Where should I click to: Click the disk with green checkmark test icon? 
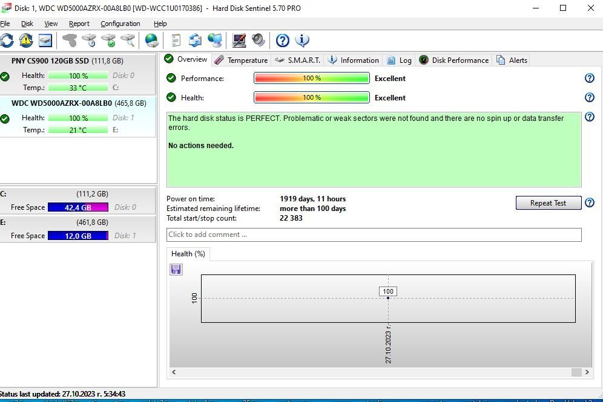[x=109, y=41]
